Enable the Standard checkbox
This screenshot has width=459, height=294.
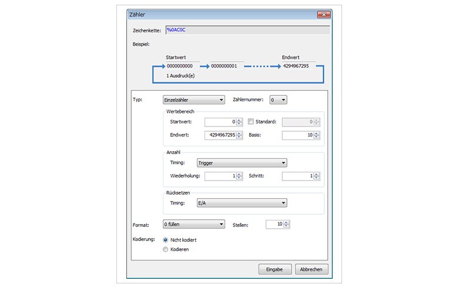[251, 122]
